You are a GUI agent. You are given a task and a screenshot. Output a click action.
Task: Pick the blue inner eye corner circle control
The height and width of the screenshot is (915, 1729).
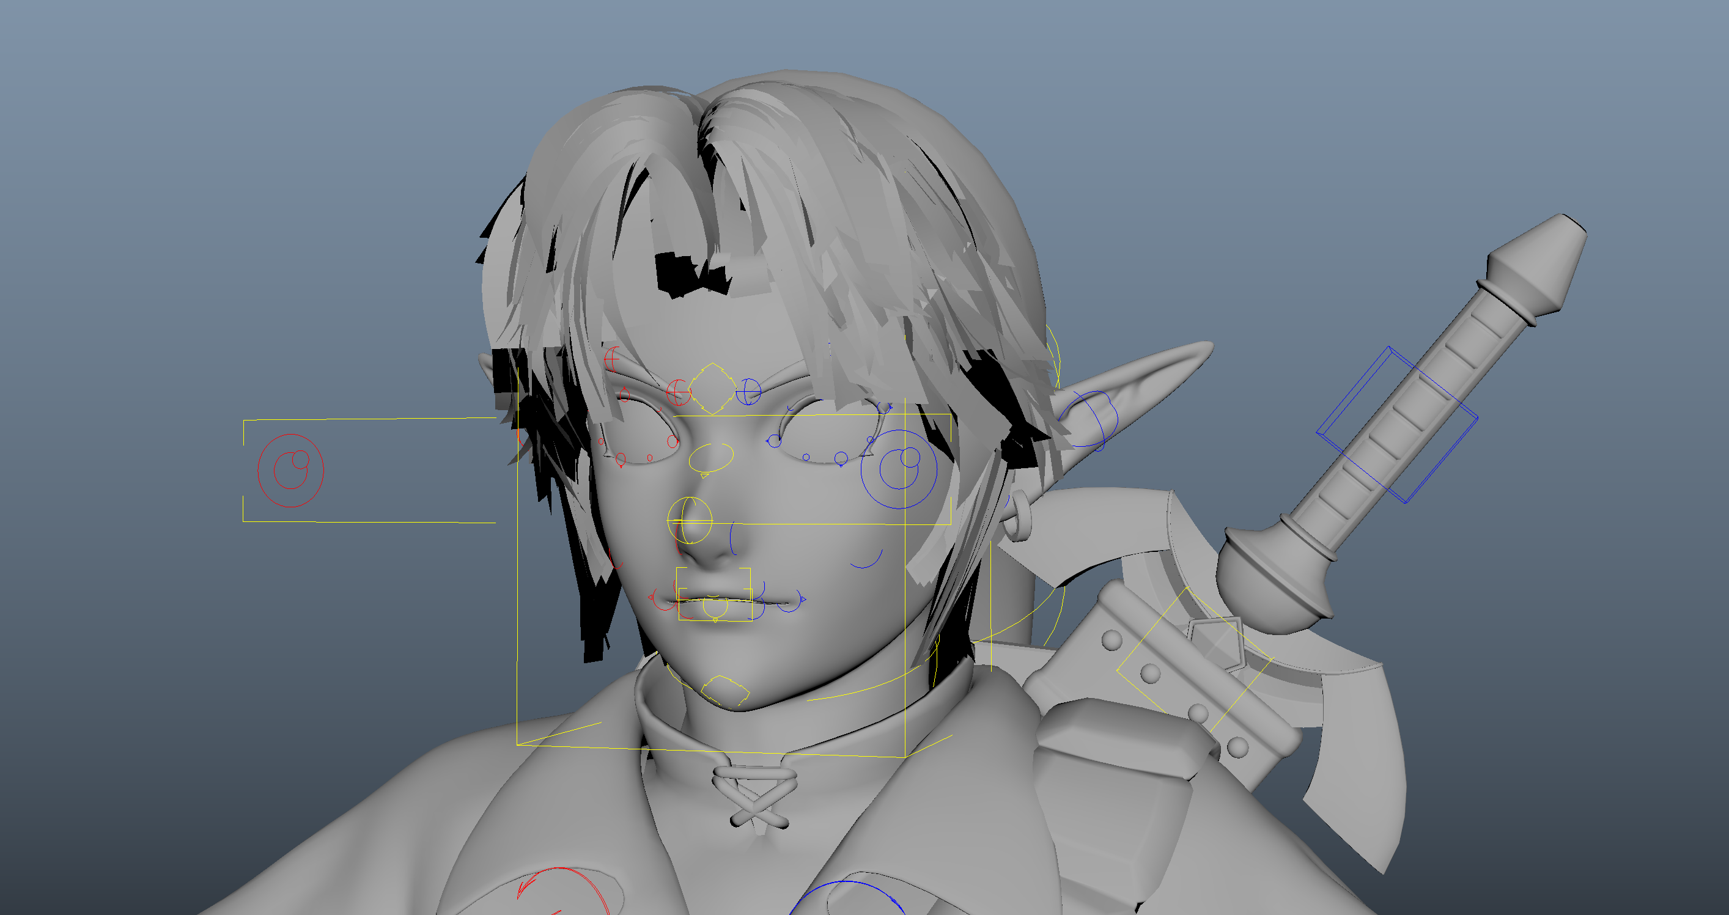click(775, 441)
